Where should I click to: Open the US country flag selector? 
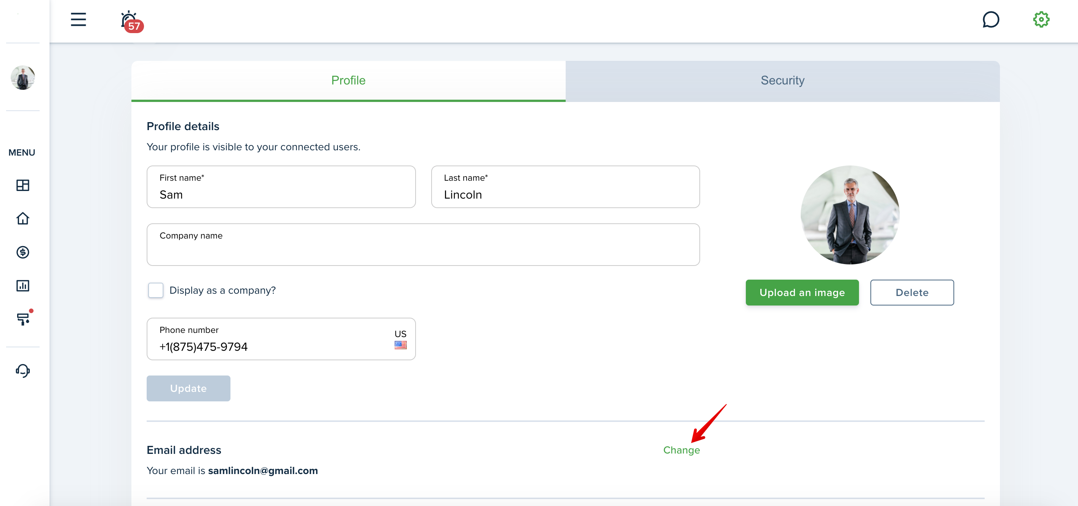click(400, 339)
